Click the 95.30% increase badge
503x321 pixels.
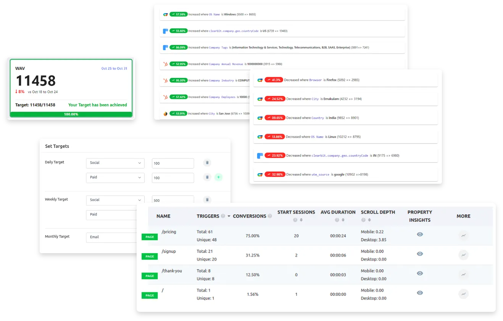point(178,80)
